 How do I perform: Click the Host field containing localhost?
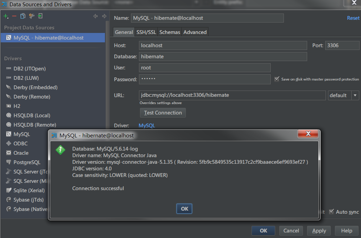coord(223,45)
